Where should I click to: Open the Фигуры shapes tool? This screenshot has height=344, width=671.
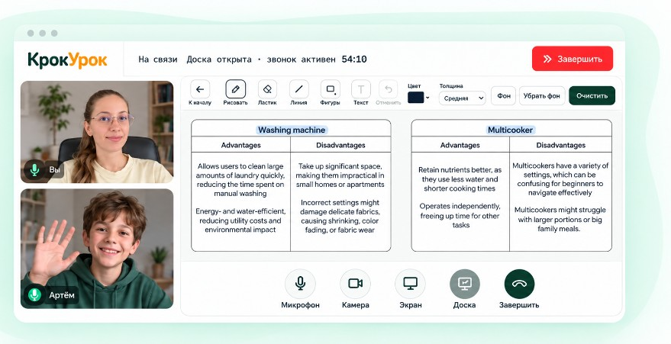tap(331, 89)
